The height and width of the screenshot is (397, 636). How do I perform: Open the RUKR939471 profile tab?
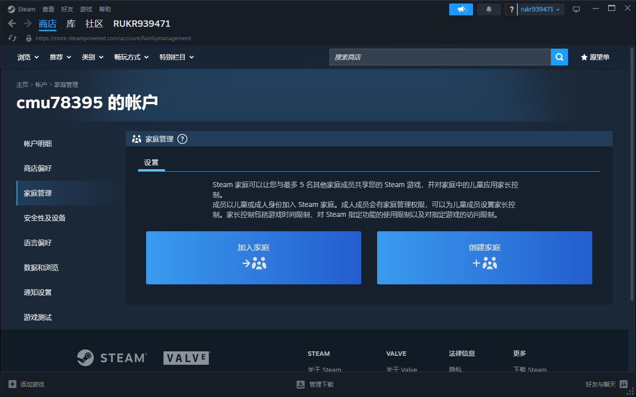(x=142, y=24)
